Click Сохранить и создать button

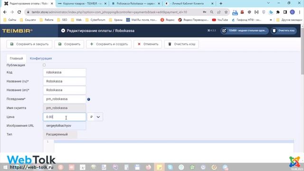click(109, 44)
